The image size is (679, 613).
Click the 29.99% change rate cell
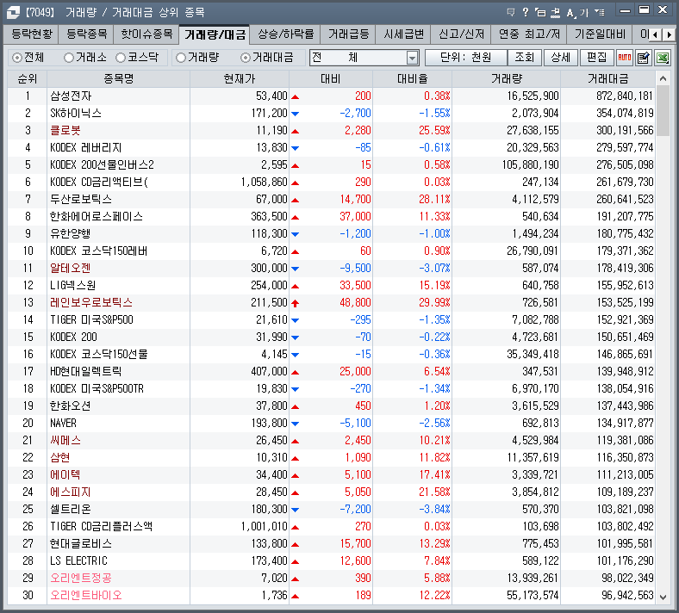tap(412, 303)
